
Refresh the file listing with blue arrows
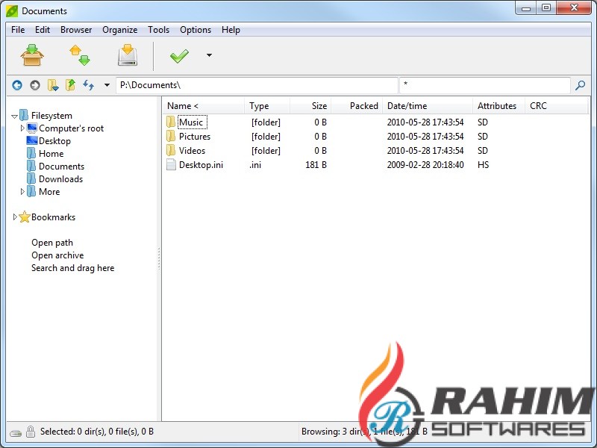(x=88, y=85)
